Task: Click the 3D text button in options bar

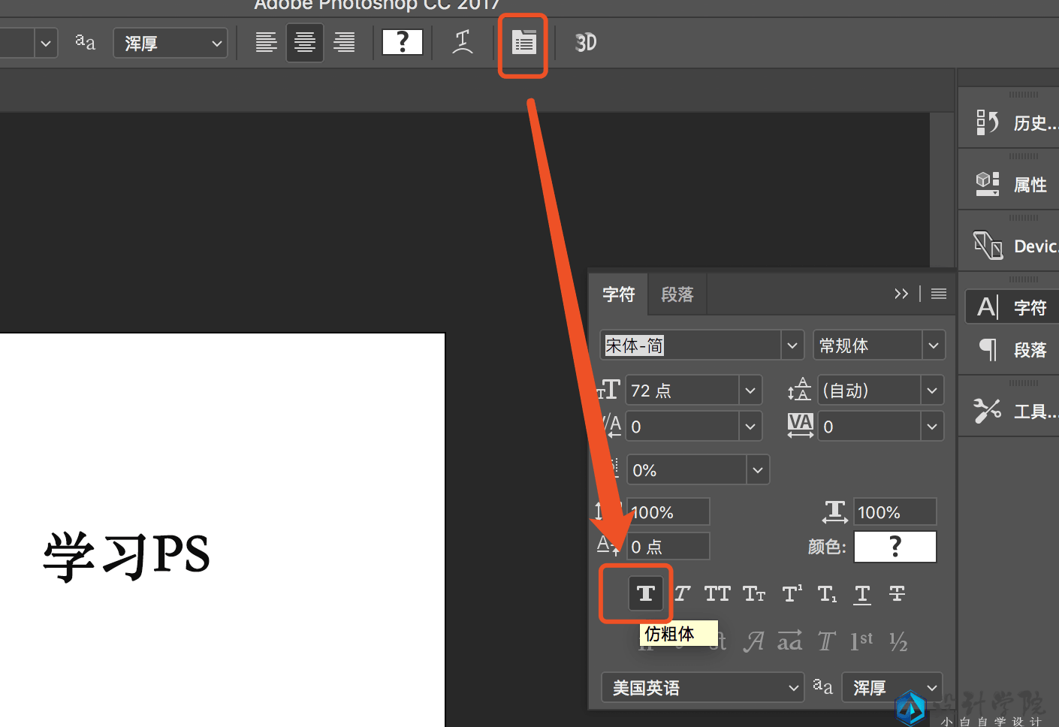Action: tap(585, 43)
